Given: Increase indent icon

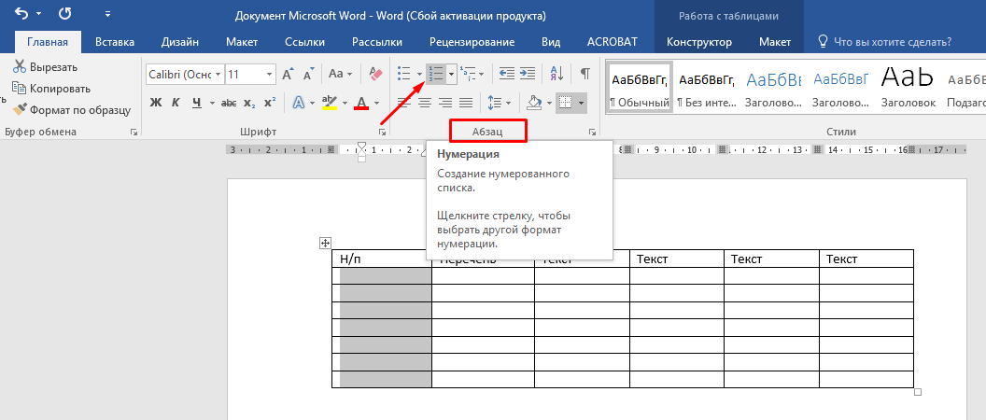Looking at the screenshot, I should coord(528,74).
